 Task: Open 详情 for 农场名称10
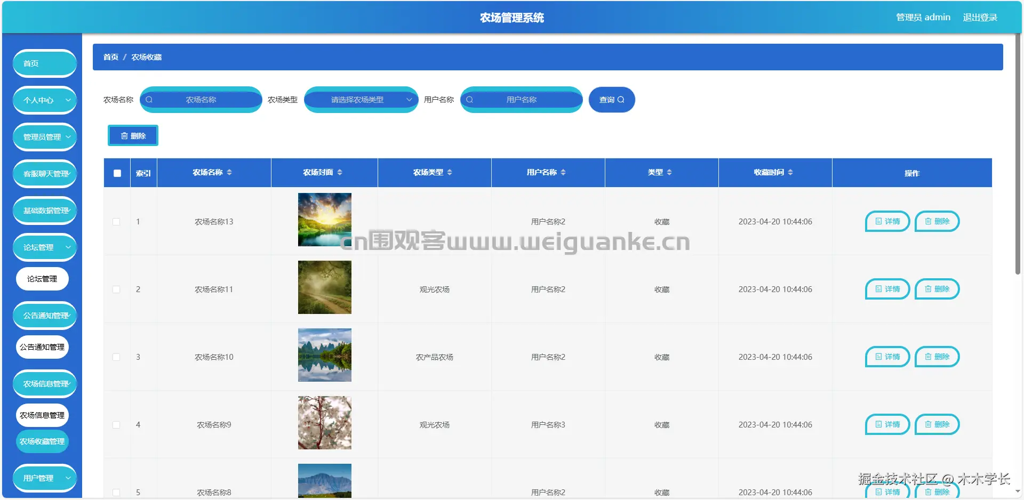pos(887,357)
